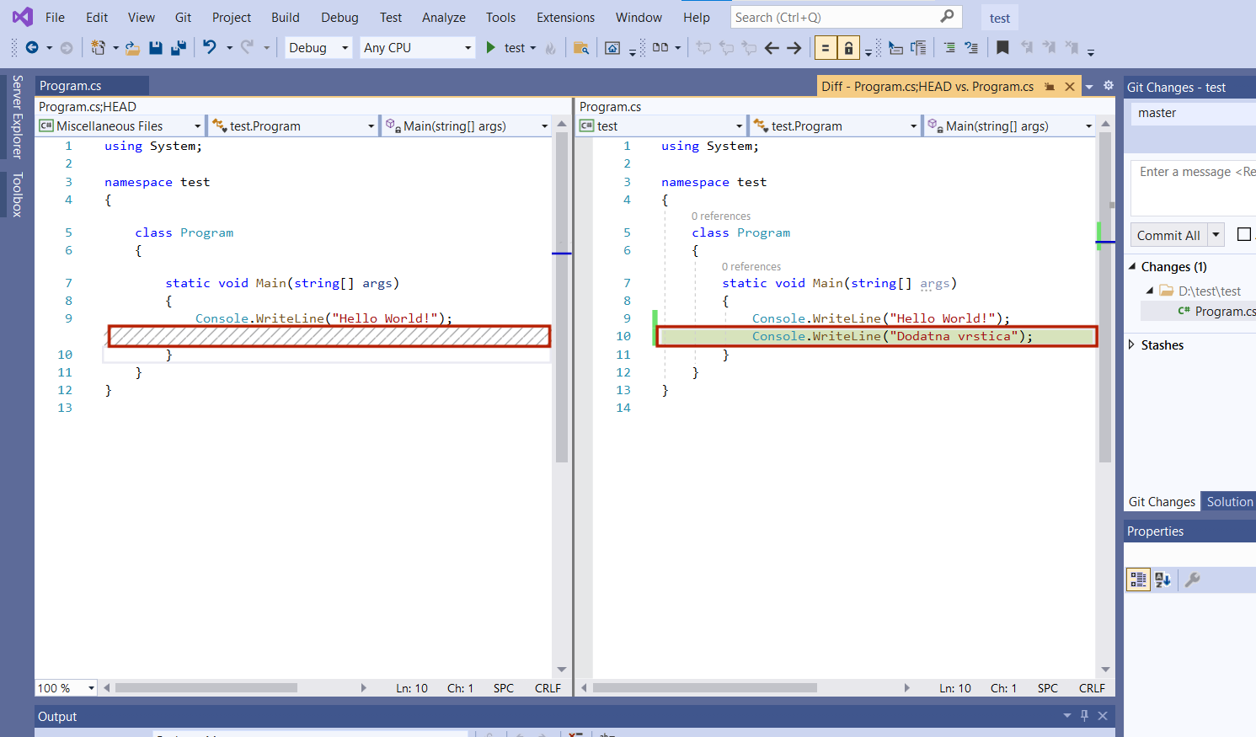The height and width of the screenshot is (737, 1256).
Task: Open the Debug configuration dropdown
Action: point(318,48)
